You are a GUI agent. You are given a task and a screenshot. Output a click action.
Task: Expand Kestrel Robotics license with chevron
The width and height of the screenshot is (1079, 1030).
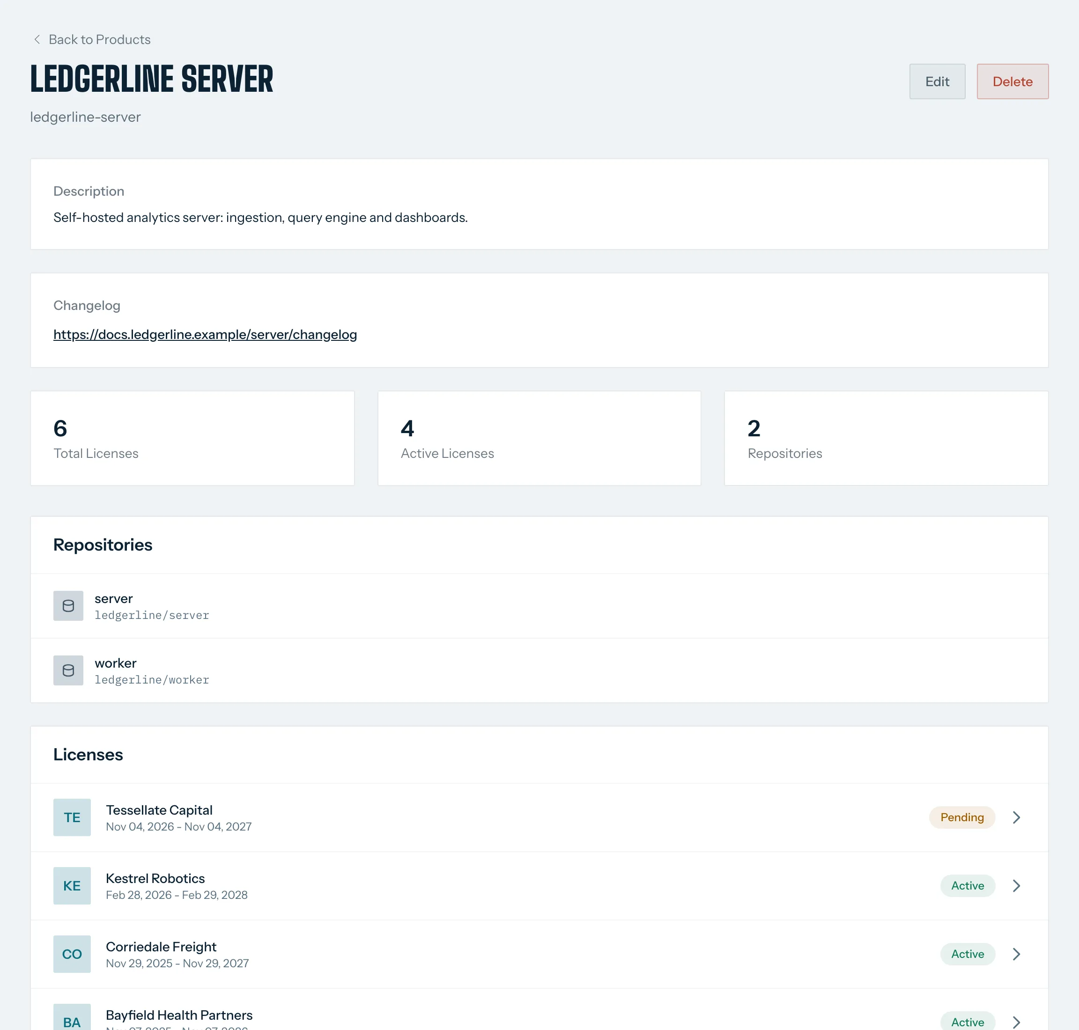point(1016,886)
